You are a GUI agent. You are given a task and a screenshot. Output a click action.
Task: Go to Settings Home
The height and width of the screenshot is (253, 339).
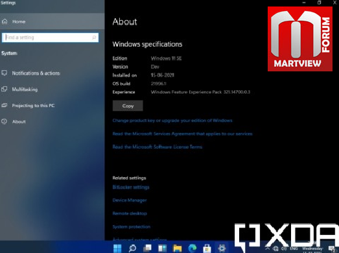52,21
